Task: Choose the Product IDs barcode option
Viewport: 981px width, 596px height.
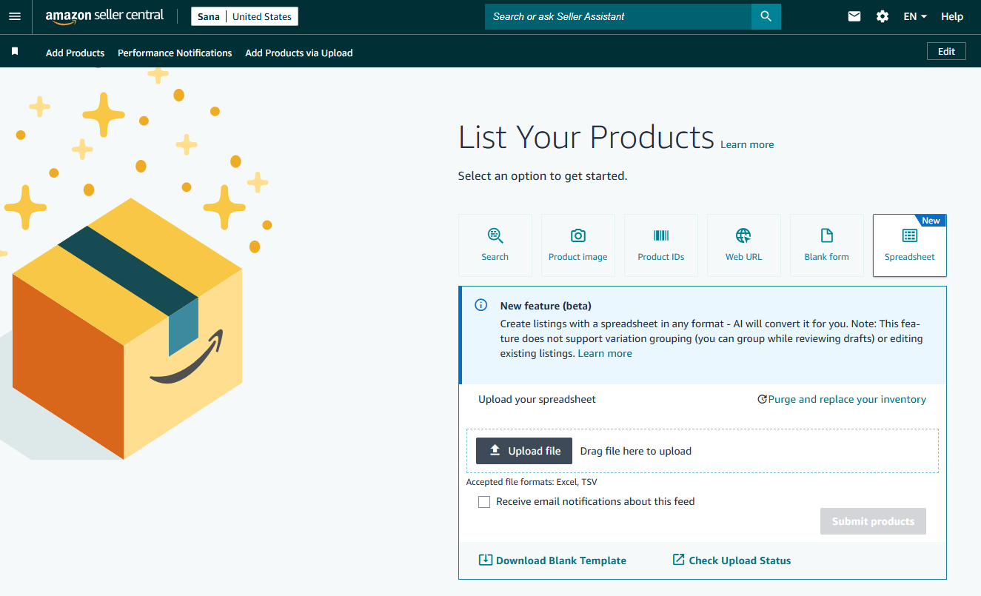Action: (x=660, y=245)
